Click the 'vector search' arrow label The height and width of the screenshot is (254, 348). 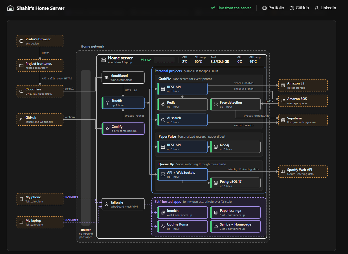244,125
